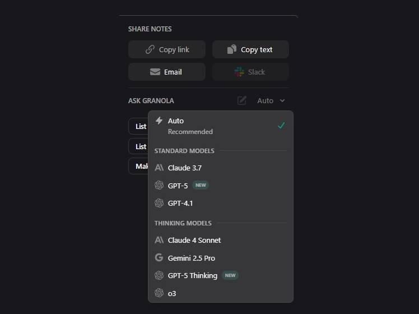419x314 pixels.
Task: Click the NEW badge beside GPT-5 Thinking
Action: coord(230,275)
